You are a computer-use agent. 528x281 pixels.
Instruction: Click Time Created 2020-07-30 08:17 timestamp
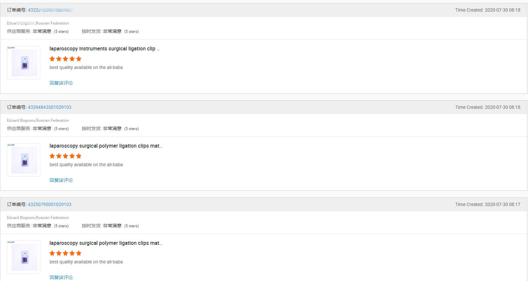[x=488, y=204]
